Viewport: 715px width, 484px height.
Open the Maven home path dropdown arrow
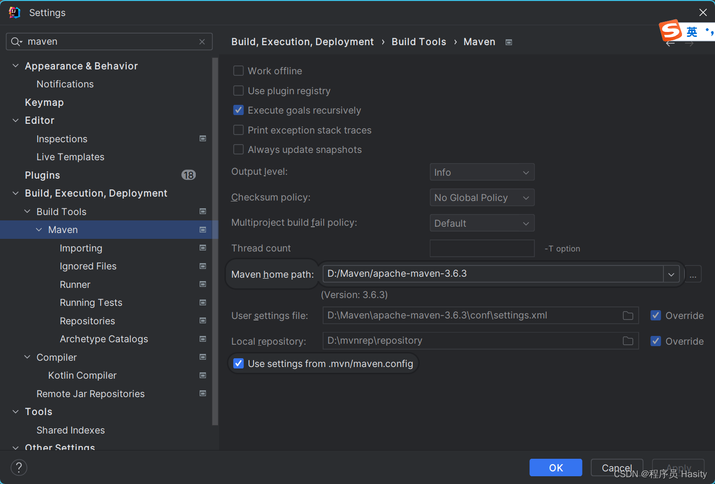(671, 274)
